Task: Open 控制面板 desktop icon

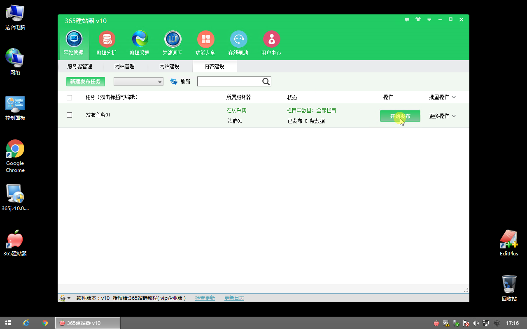Action: [15, 108]
